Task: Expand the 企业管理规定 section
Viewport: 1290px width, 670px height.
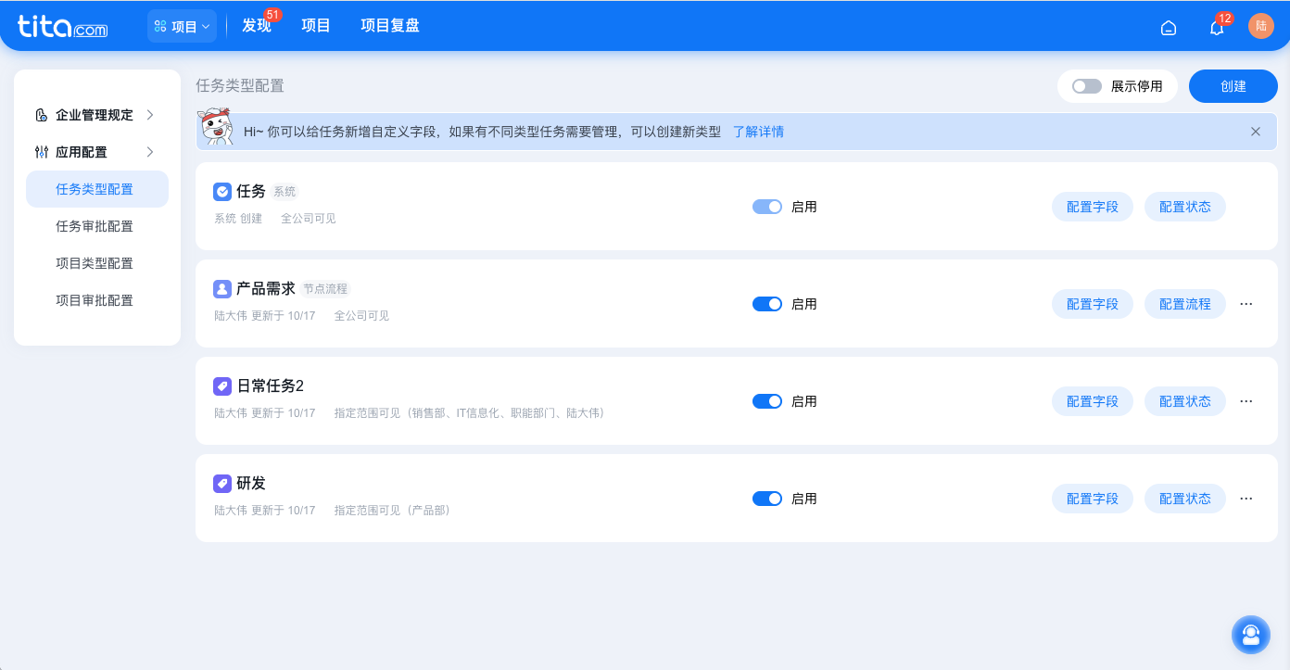Action: pos(95,115)
